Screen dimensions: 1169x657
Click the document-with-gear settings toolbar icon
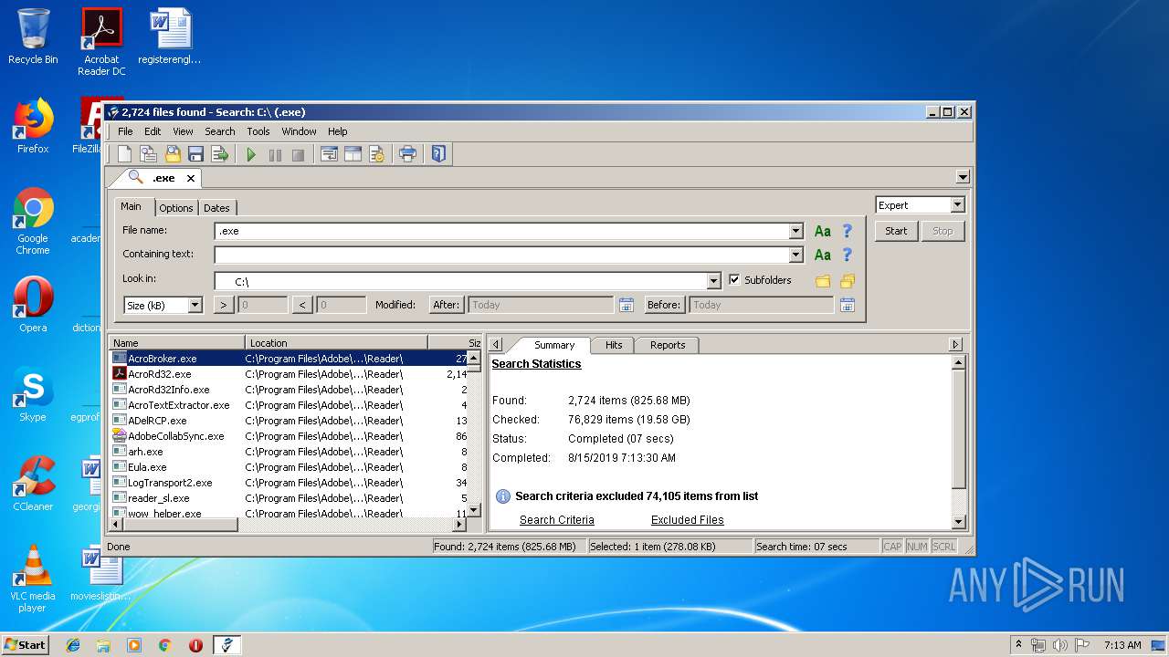click(x=376, y=154)
